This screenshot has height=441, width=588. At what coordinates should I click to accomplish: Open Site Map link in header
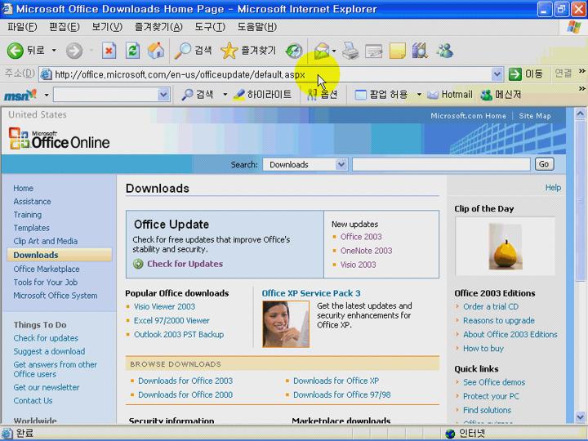[535, 116]
